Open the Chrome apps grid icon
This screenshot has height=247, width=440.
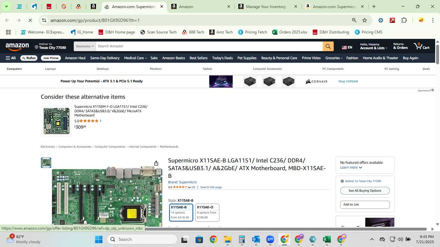tap(8, 32)
